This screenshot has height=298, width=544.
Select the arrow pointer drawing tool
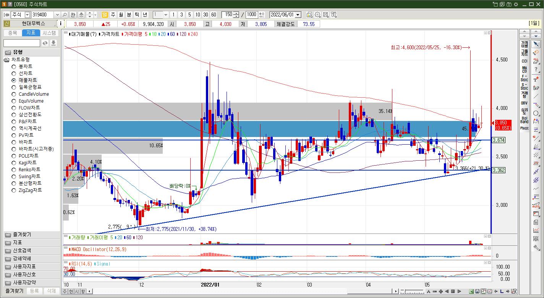[x=536, y=44]
